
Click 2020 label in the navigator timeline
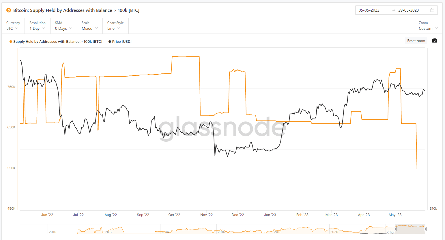click(334, 232)
